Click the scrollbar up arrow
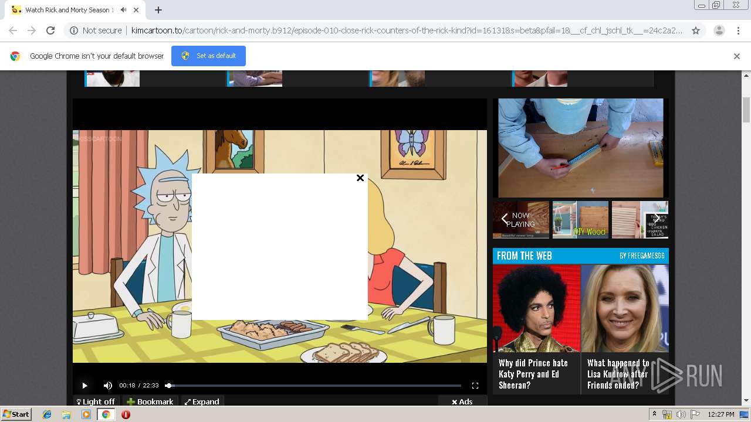Image resolution: width=751 pixels, height=422 pixels. 746,75
